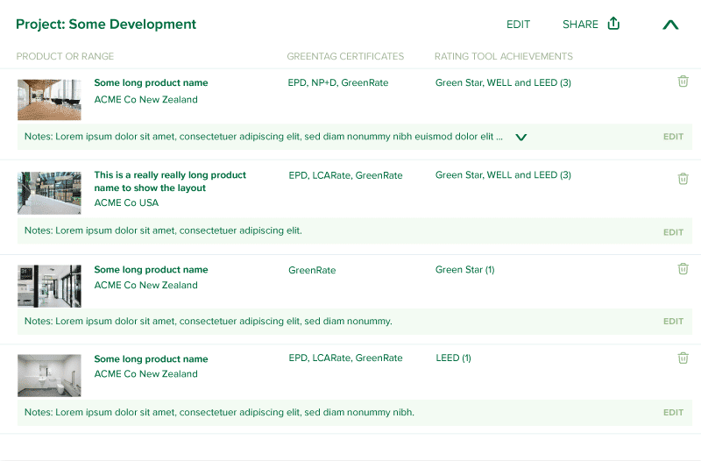Click trash icon for GreenRate-only product
This screenshot has width=701, height=461.
(x=683, y=269)
